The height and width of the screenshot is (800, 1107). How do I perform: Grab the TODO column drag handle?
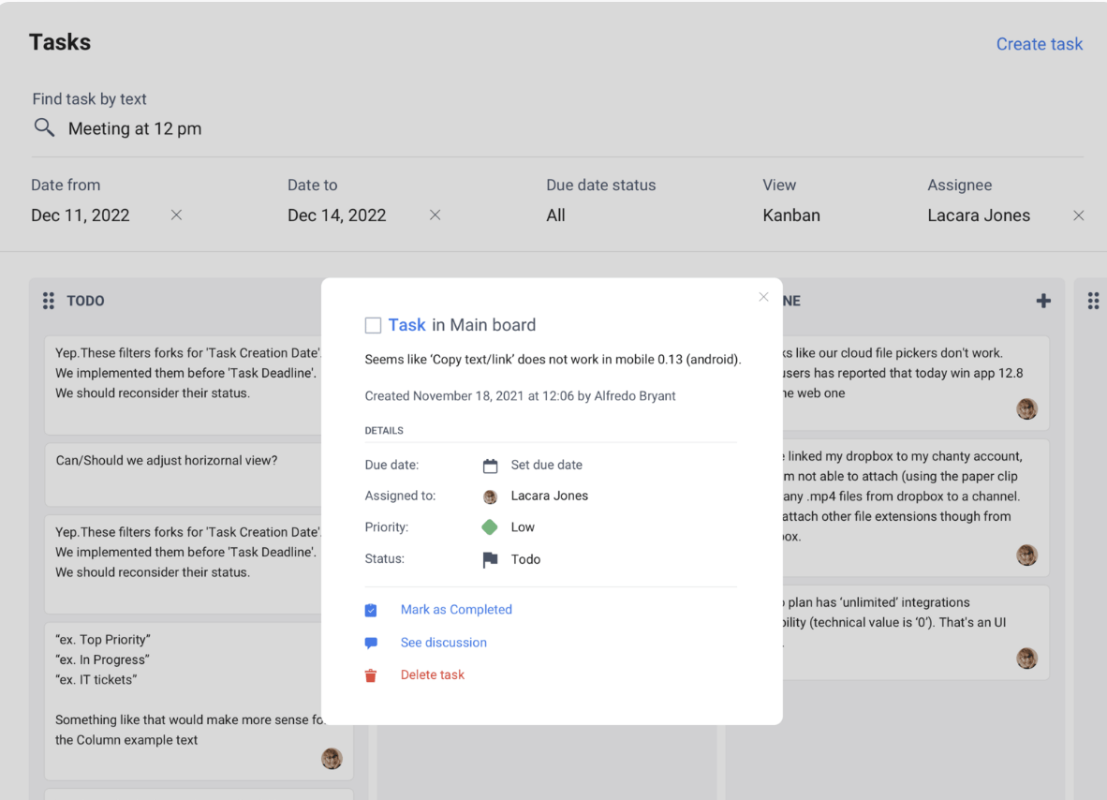tap(48, 301)
